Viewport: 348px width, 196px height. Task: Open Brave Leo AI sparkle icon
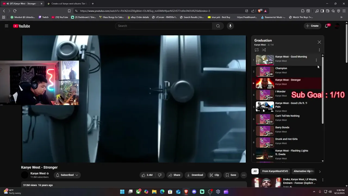(x=333, y=11)
